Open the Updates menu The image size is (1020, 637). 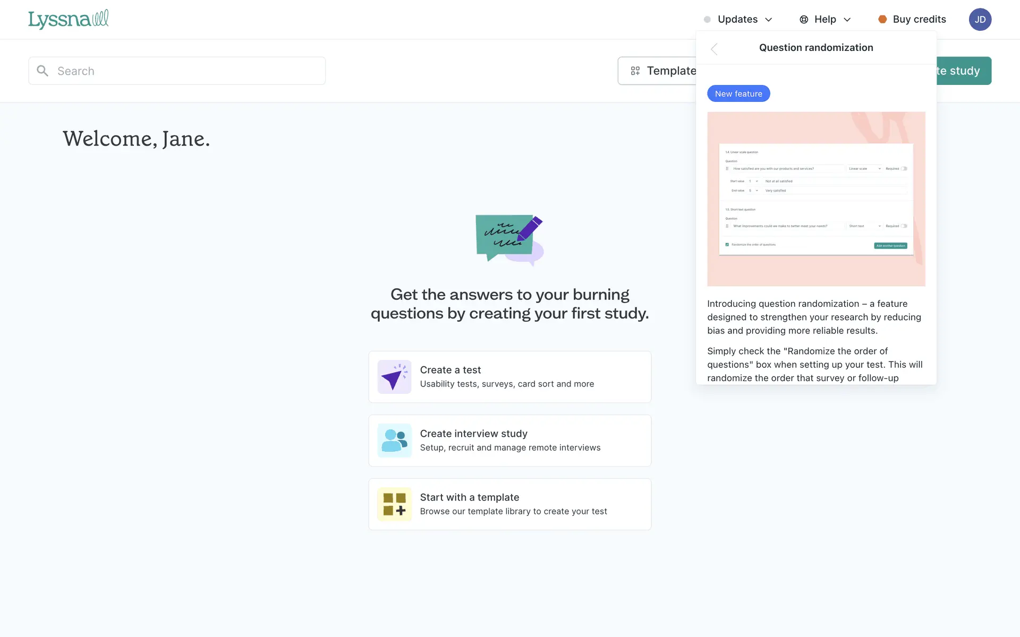click(737, 19)
